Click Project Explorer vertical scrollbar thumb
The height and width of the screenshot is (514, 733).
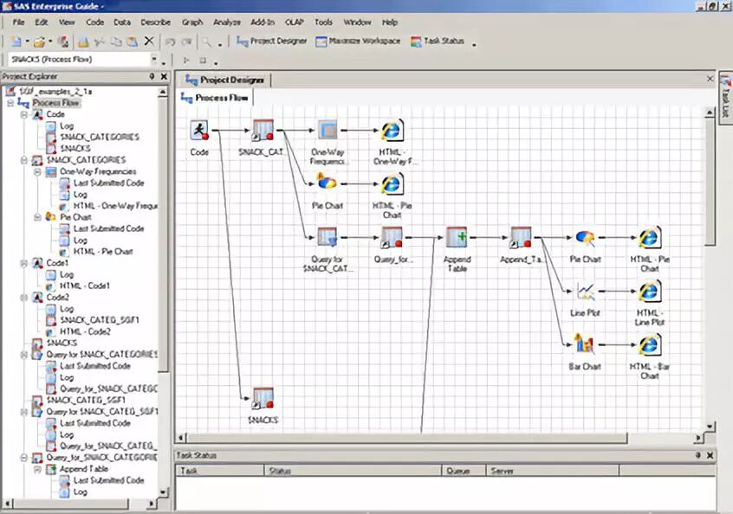[x=163, y=234]
